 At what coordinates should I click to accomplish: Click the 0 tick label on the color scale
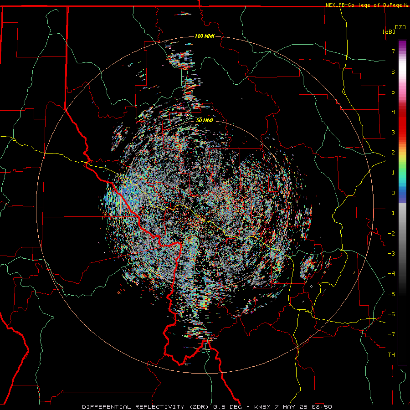pyautogui.click(x=393, y=193)
